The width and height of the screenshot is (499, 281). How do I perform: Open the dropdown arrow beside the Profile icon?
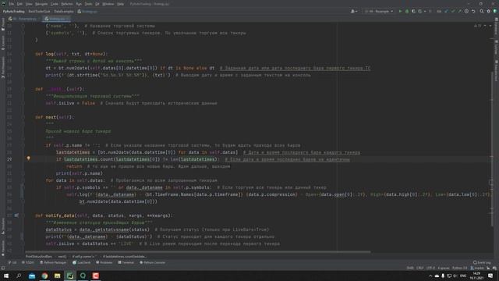tap(424, 11)
